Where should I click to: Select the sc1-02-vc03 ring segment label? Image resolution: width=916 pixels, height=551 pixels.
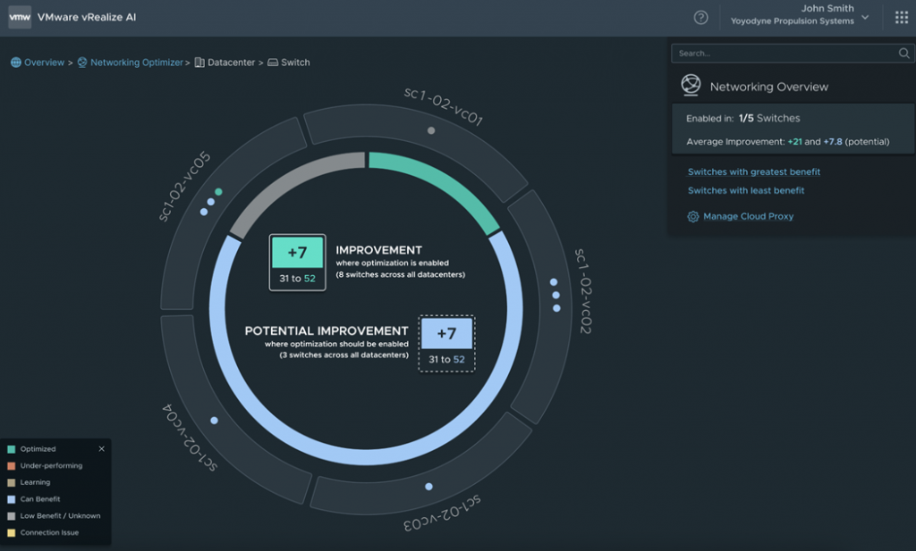tap(442, 513)
